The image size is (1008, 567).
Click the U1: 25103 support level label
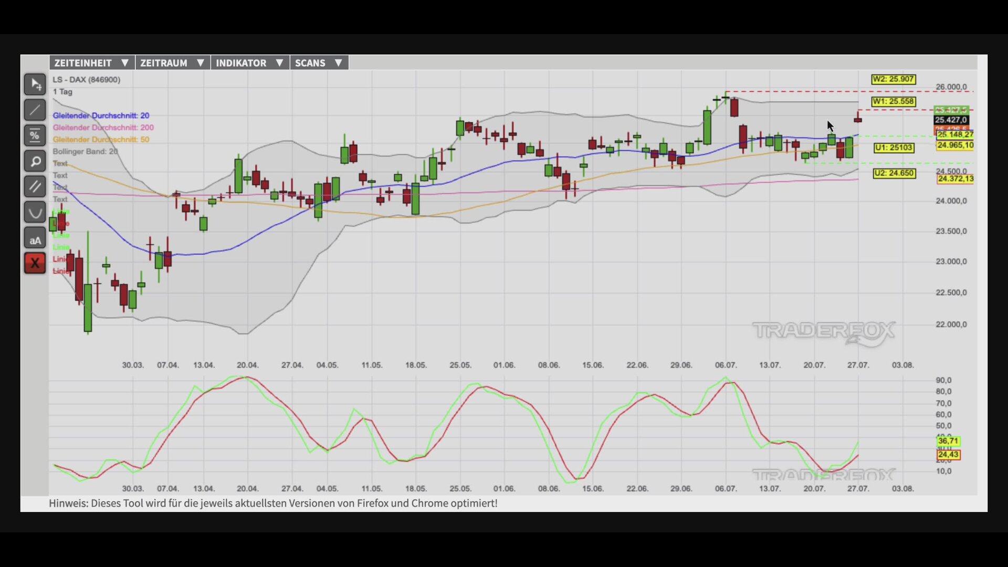click(x=894, y=148)
